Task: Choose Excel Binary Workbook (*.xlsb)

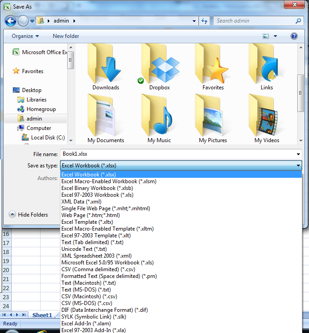Action: (x=181, y=188)
